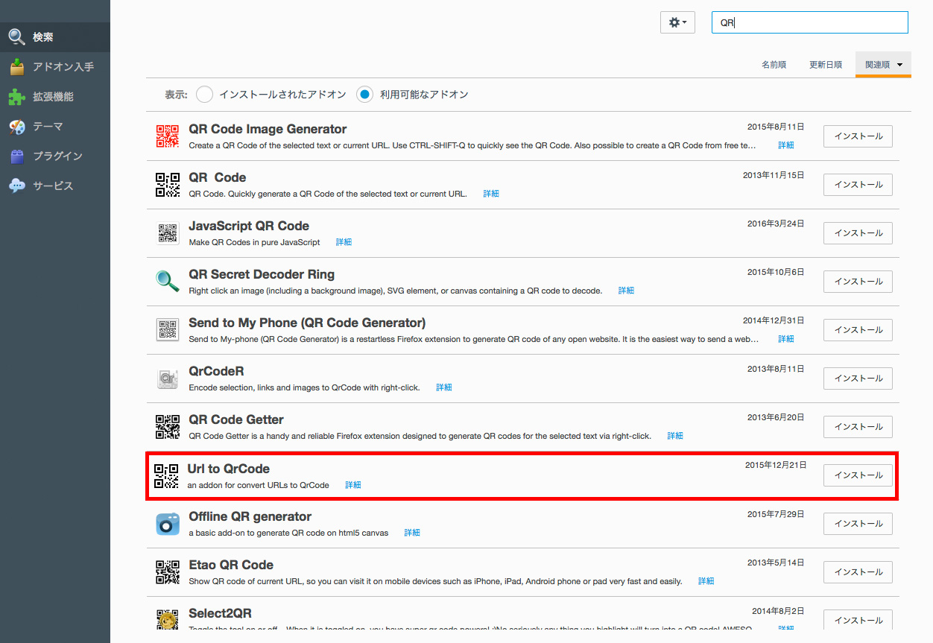Screen dimensions: 933x643
Task: Click the QR Secret Decoder Ring magnifier icon
Action: pos(168,282)
